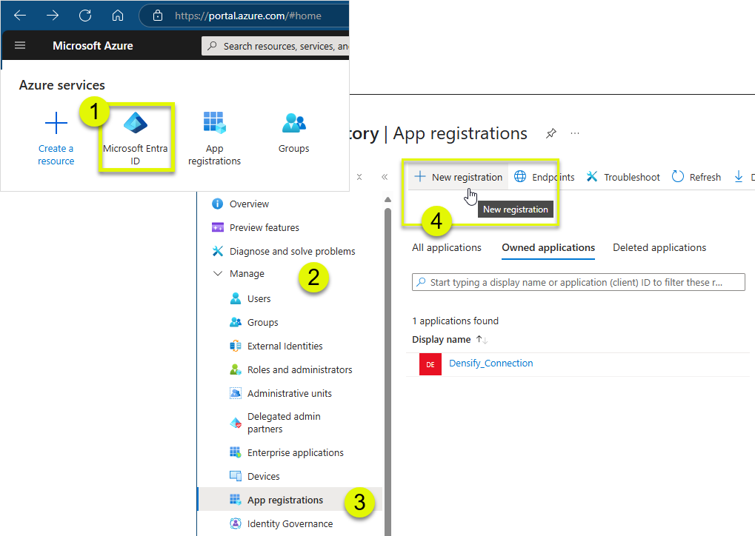Screen dimensions: 755x536
Task: Click the New registration button
Action: pyautogui.click(x=459, y=177)
